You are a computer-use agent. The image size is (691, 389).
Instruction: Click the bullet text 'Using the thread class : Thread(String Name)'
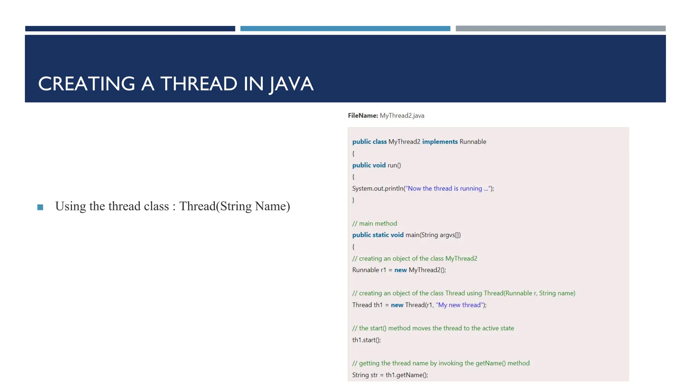(x=172, y=206)
